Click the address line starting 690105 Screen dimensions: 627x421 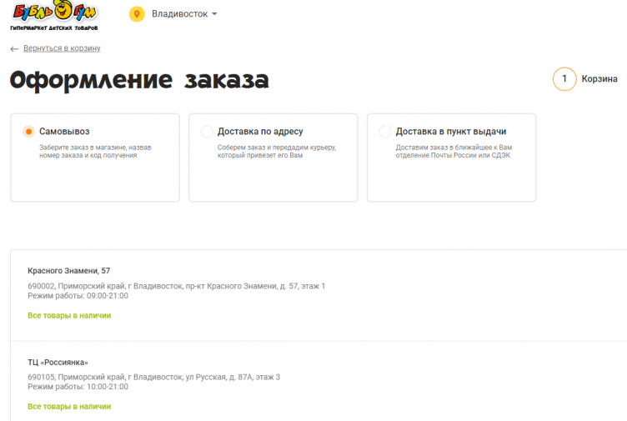click(x=154, y=377)
